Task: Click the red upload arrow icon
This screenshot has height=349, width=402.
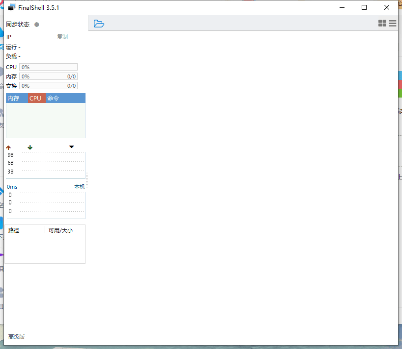Action: point(8,148)
